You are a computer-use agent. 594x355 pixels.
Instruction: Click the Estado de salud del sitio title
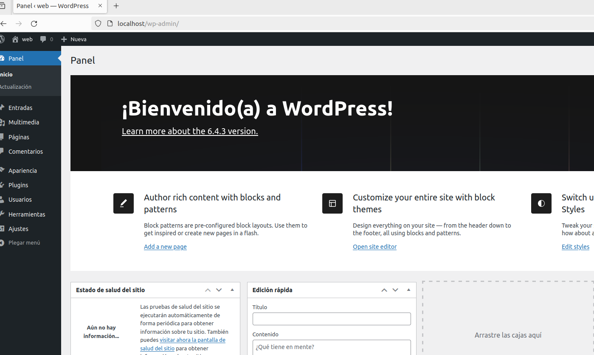pyautogui.click(x=110, y=290)
